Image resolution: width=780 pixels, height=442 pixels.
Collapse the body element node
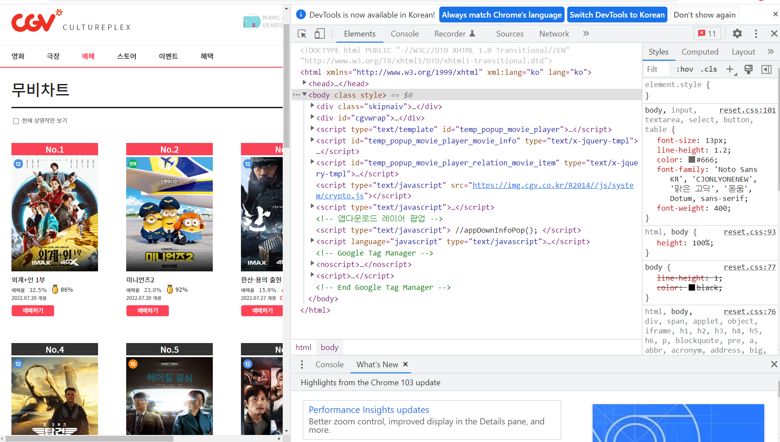pos(304,94)
